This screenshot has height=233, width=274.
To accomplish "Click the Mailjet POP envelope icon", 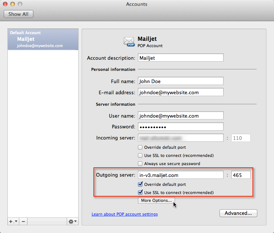I will [129, 42].
